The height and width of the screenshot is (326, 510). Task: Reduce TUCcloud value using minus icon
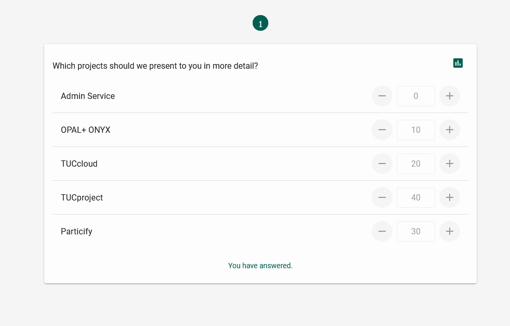click(x=382, y=164)
